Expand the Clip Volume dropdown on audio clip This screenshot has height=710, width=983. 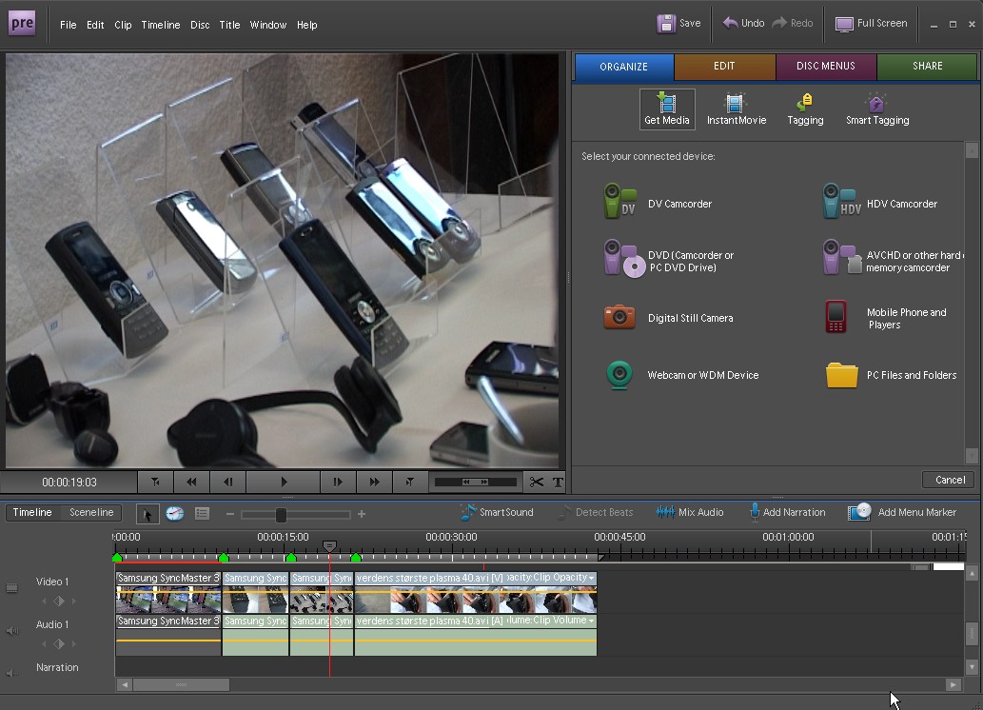(591, 621)
